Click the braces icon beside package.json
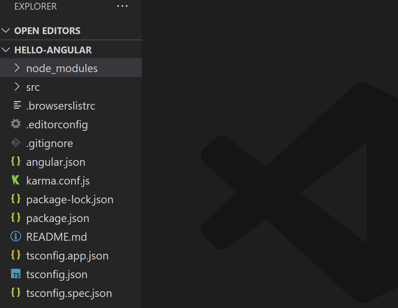Viewport: 398px width, 308px height. pyautogui.click(x=16, y=217)
